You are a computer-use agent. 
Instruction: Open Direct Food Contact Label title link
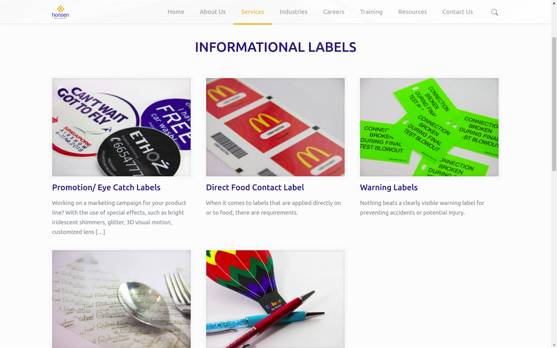255,187
